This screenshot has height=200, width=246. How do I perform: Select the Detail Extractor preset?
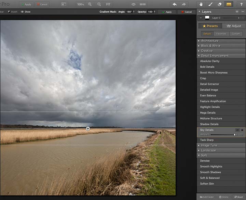[221, 84]
